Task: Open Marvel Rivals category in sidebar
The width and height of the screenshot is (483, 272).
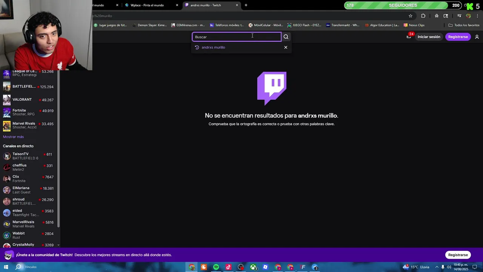Action: tap(29, 125)
